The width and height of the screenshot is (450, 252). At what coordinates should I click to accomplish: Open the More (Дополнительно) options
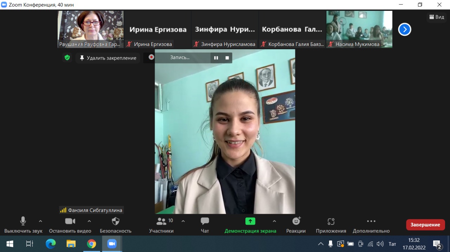371,221
